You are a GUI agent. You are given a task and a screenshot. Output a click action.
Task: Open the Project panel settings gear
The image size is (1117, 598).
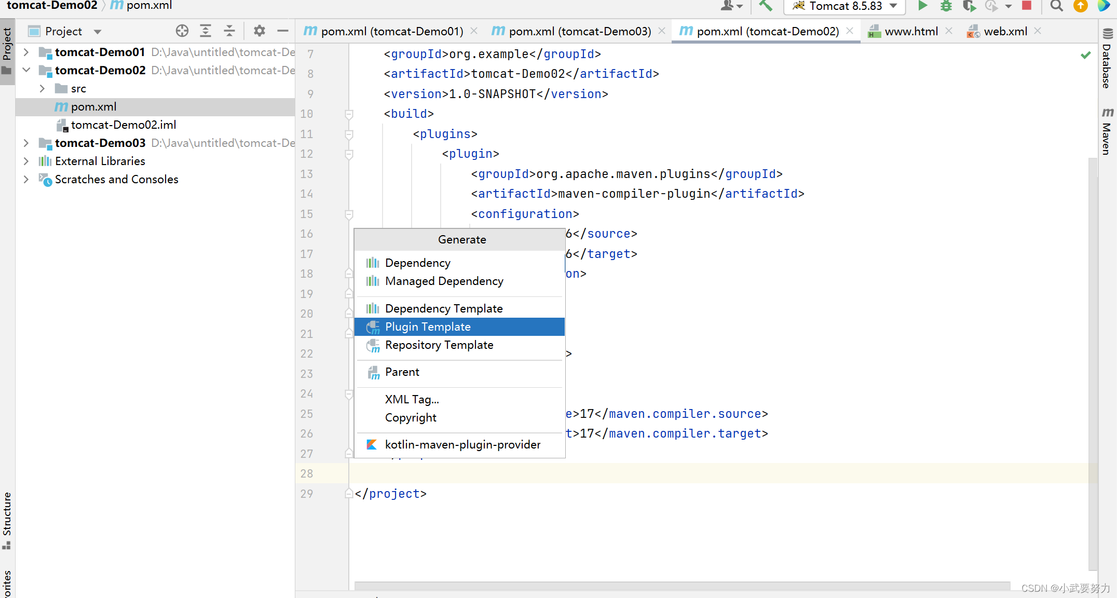pyautogui.click(x=259, y=31)
